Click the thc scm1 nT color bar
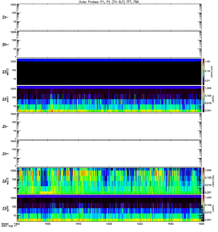 [204, 208]
